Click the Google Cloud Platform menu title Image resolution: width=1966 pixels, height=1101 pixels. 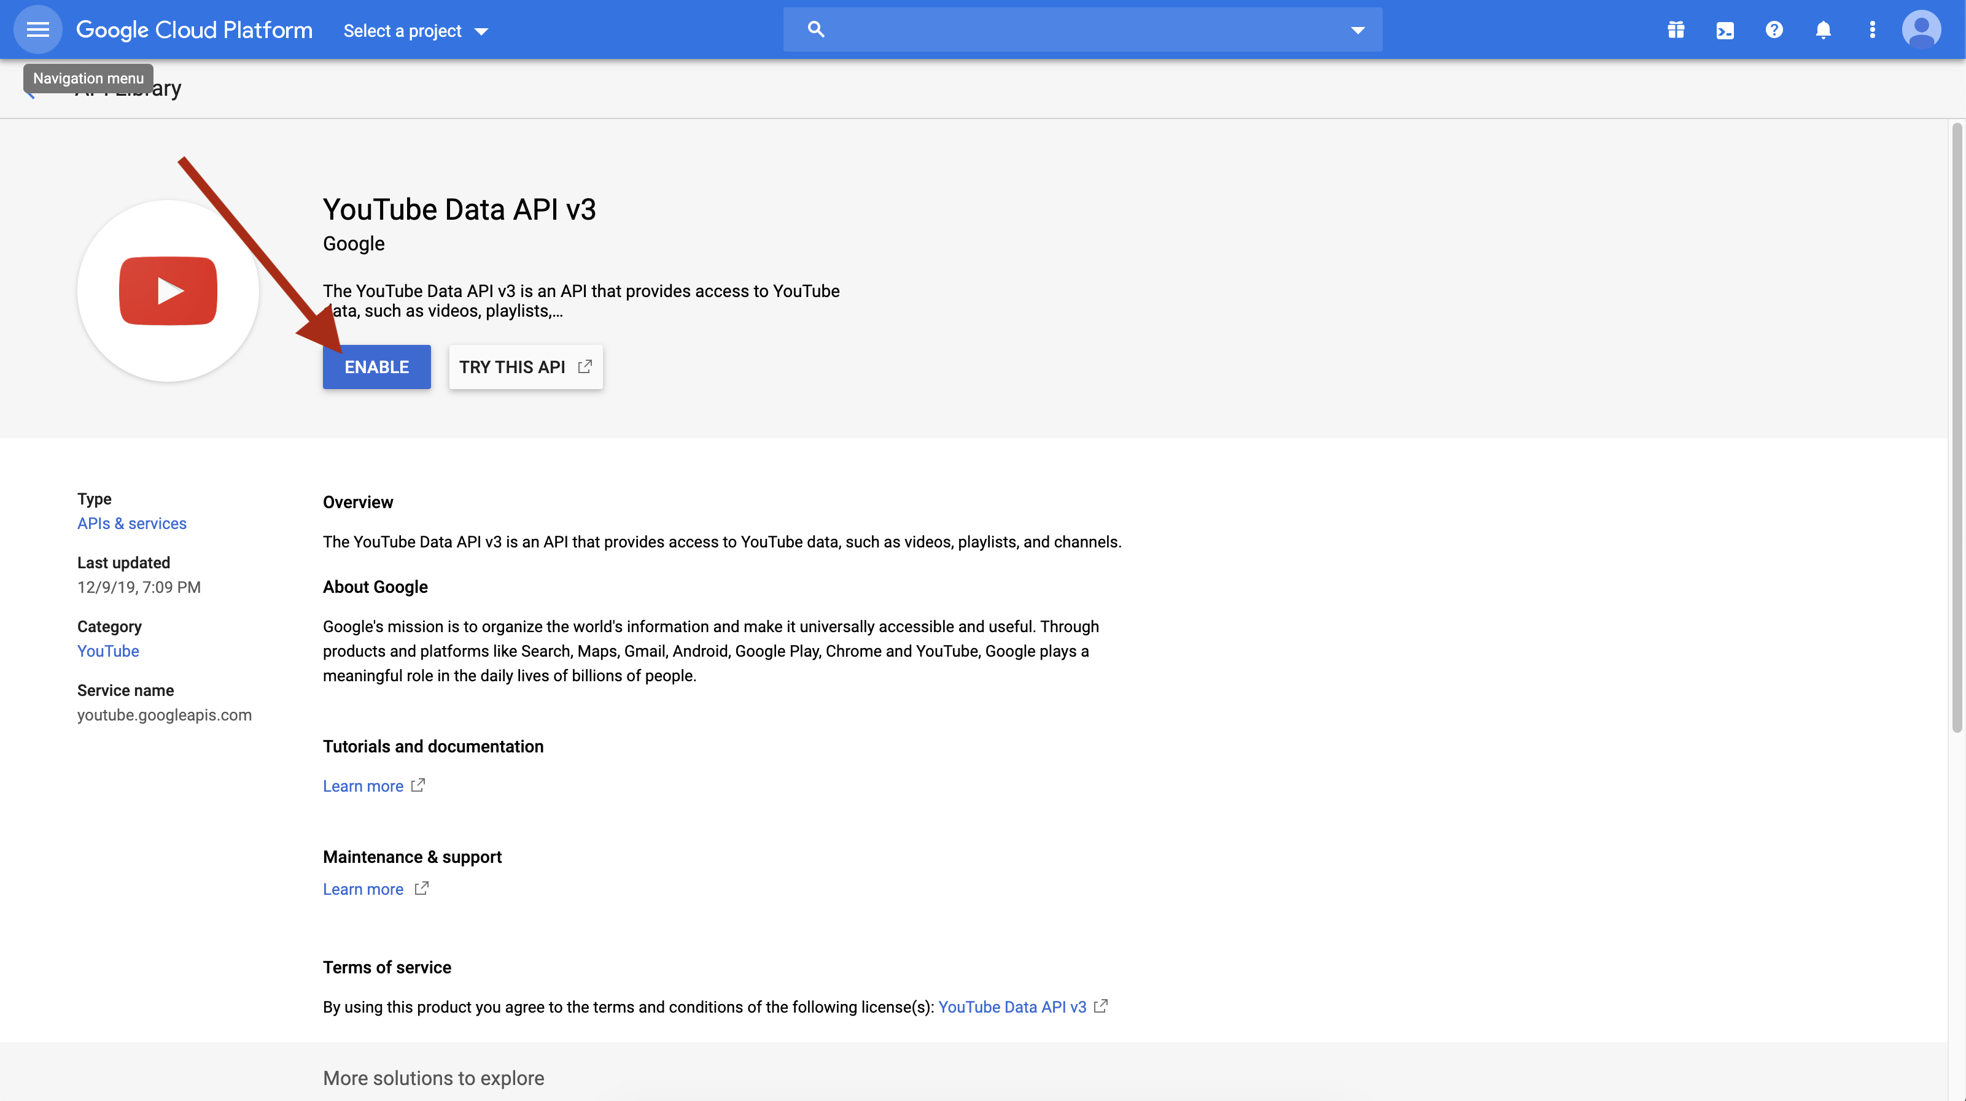click(194, 29)
